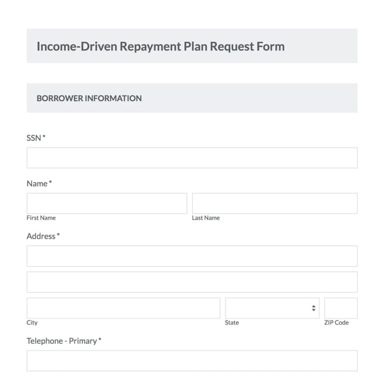389x389 pixels.
Task: Click the Last Name sublabel text
Action: click(205, 218)
